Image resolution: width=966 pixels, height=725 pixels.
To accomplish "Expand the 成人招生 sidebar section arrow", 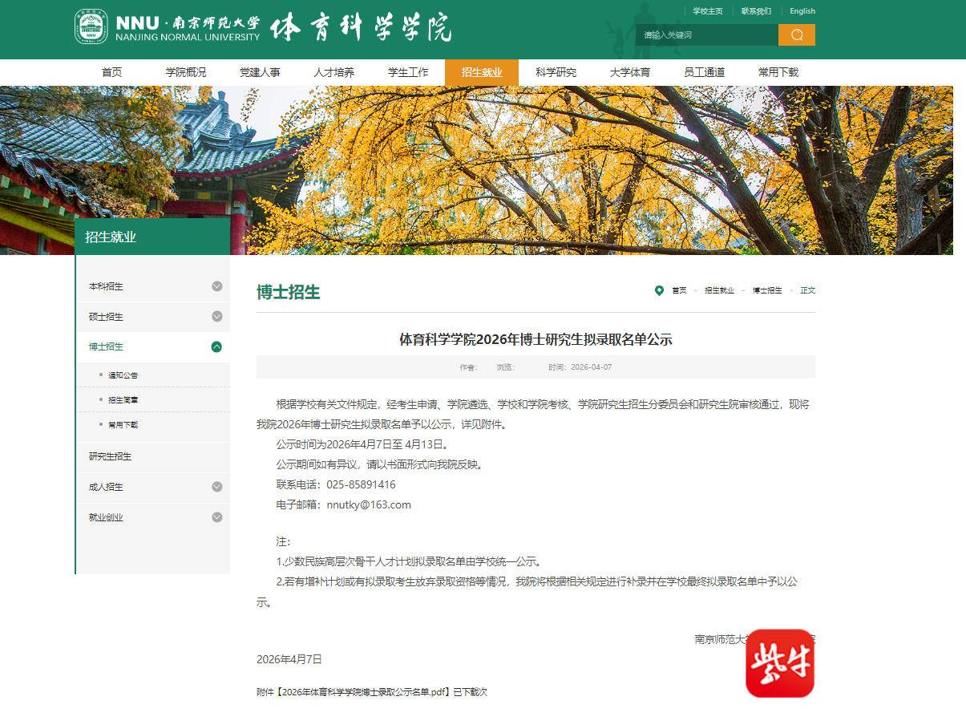I will click(x=216, y=487).
